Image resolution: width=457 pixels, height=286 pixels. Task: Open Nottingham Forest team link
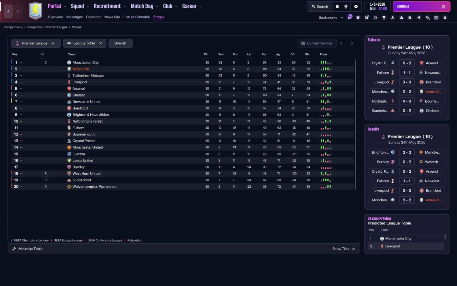(87, 121)
